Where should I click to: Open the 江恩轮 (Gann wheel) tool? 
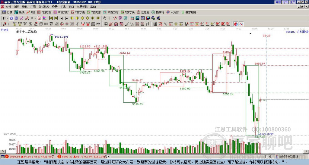[143, 12]
